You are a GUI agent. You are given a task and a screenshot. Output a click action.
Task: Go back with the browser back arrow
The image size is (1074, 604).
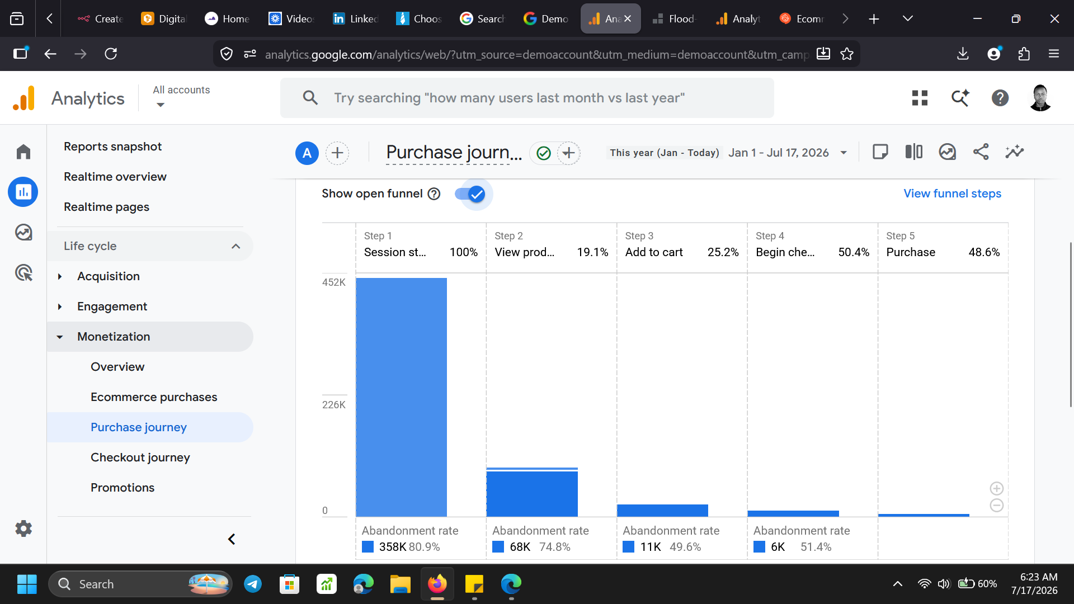pyautogui.click(x=50, y=54)
